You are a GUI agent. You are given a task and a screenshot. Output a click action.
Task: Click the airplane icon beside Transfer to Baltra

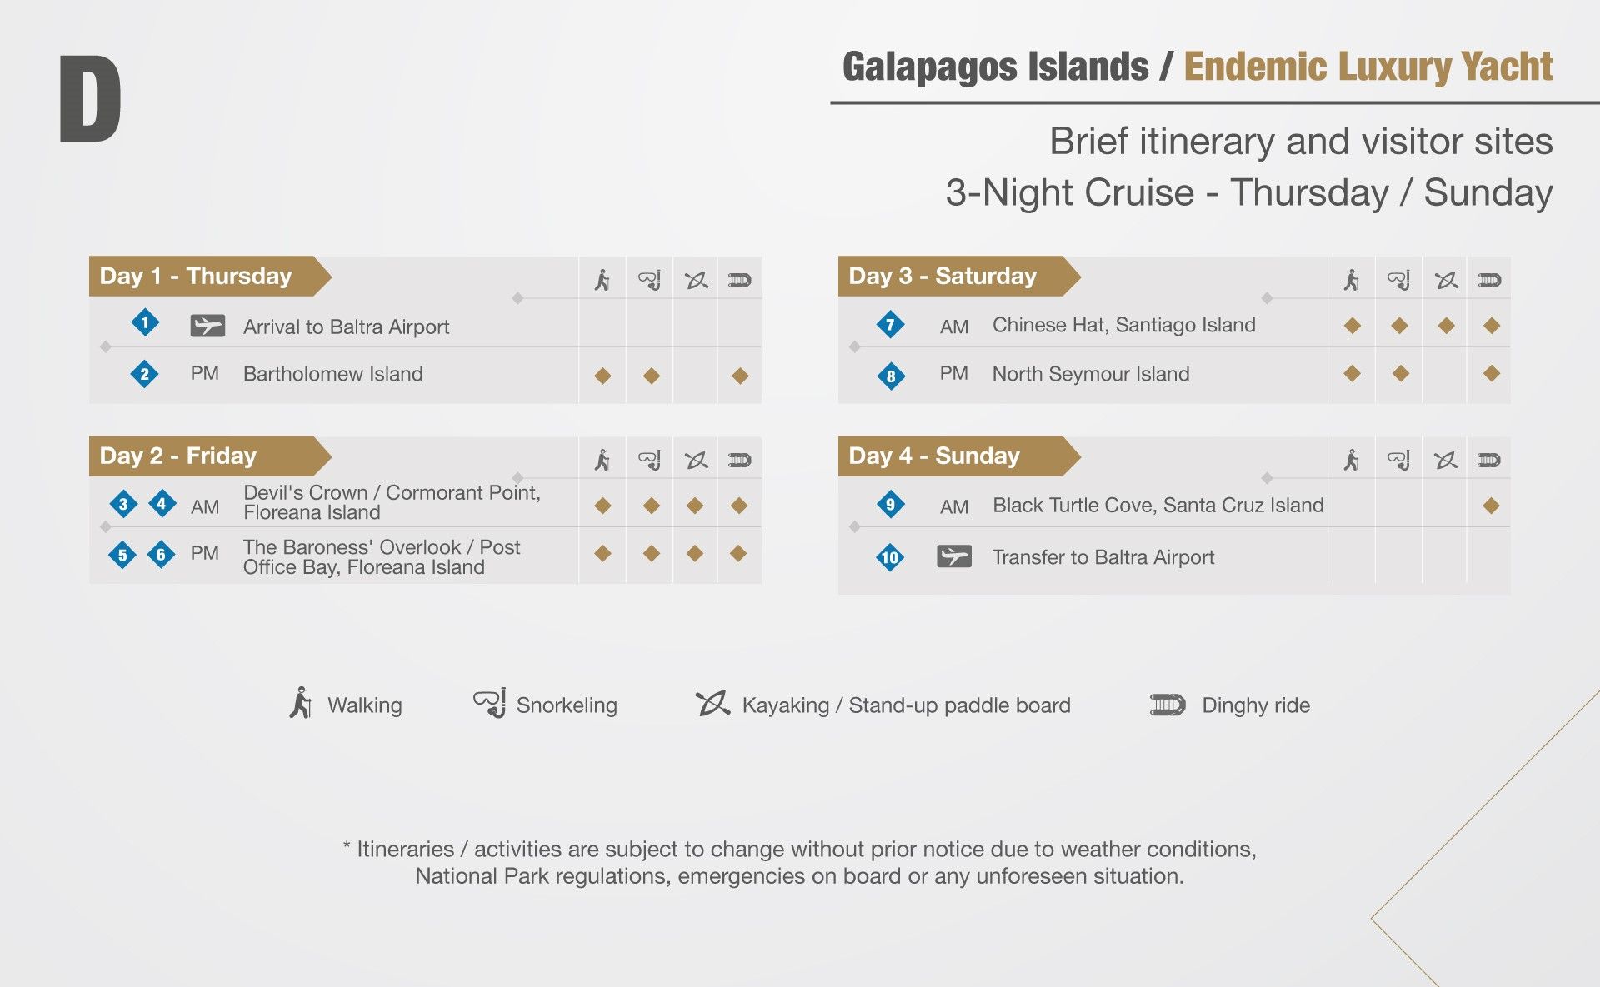[x=954, y=556]
